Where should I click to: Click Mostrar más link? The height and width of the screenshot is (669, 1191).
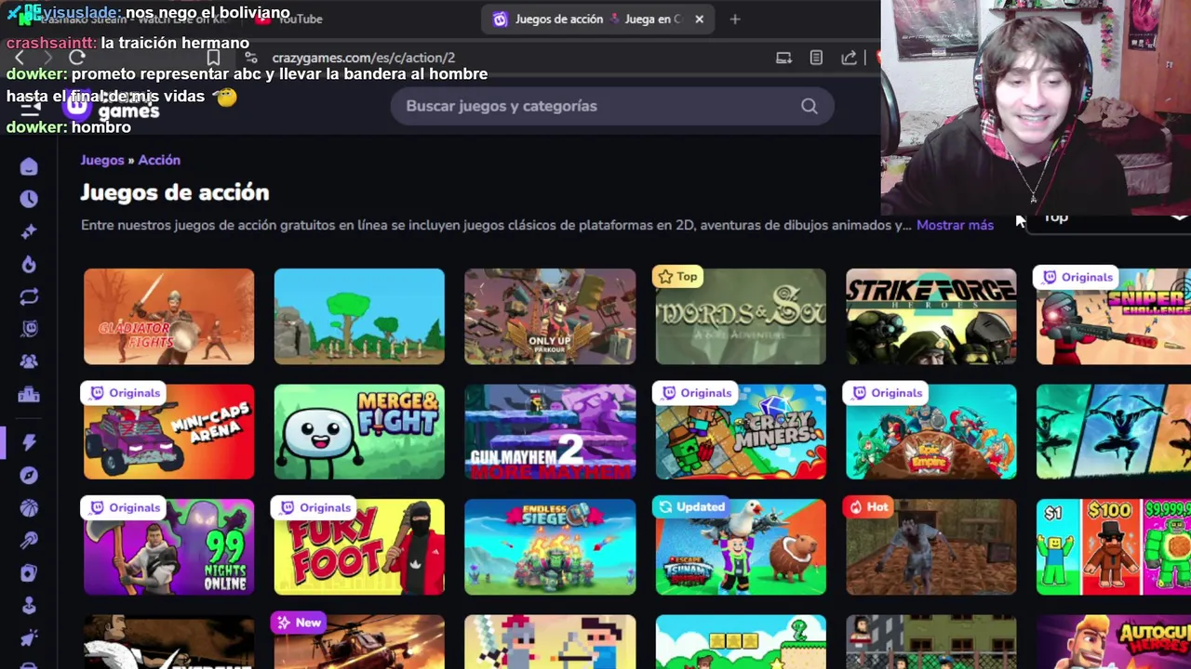[955, 225]
